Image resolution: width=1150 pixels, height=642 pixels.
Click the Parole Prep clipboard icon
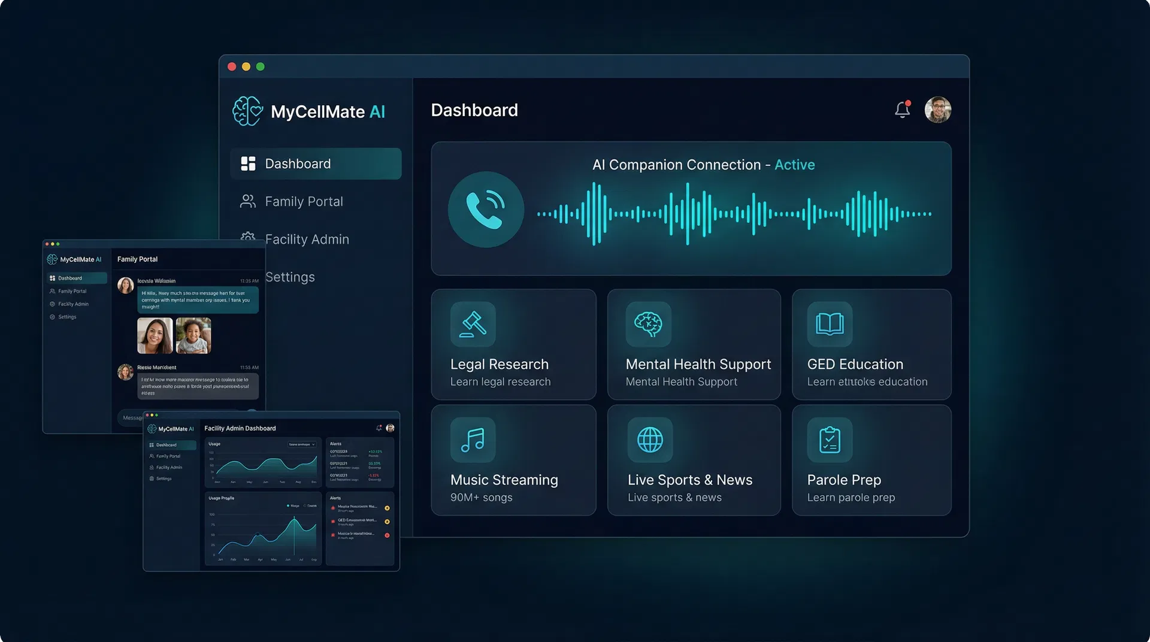830,440
